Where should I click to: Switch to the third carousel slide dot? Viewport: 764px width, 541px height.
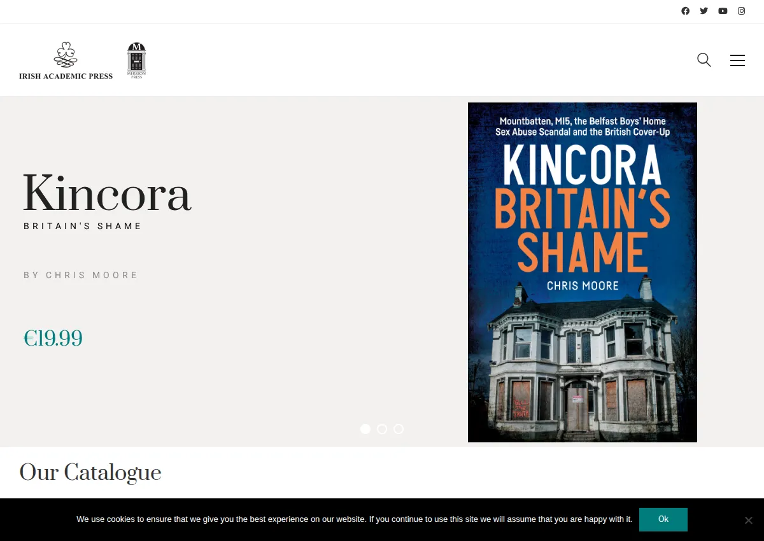pos(399,429)
